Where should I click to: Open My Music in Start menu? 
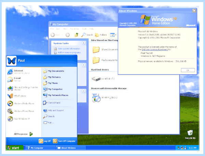(x=51, y=83)
